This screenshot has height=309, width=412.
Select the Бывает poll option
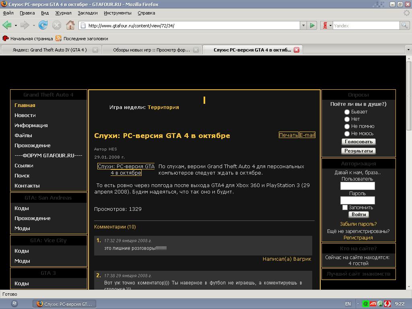tap(347, 112)
